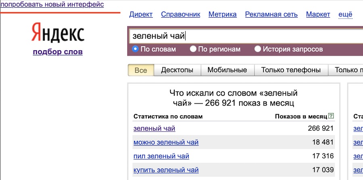Select the История запросов radio button
The image size is (363, 180).
pos(258,49)
